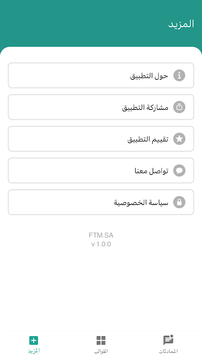Open the تواصل معنا row
The height and width of the screenshot is (359, 202).
coord(101,171)
